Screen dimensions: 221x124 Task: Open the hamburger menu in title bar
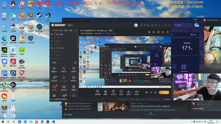pos(159,25)
